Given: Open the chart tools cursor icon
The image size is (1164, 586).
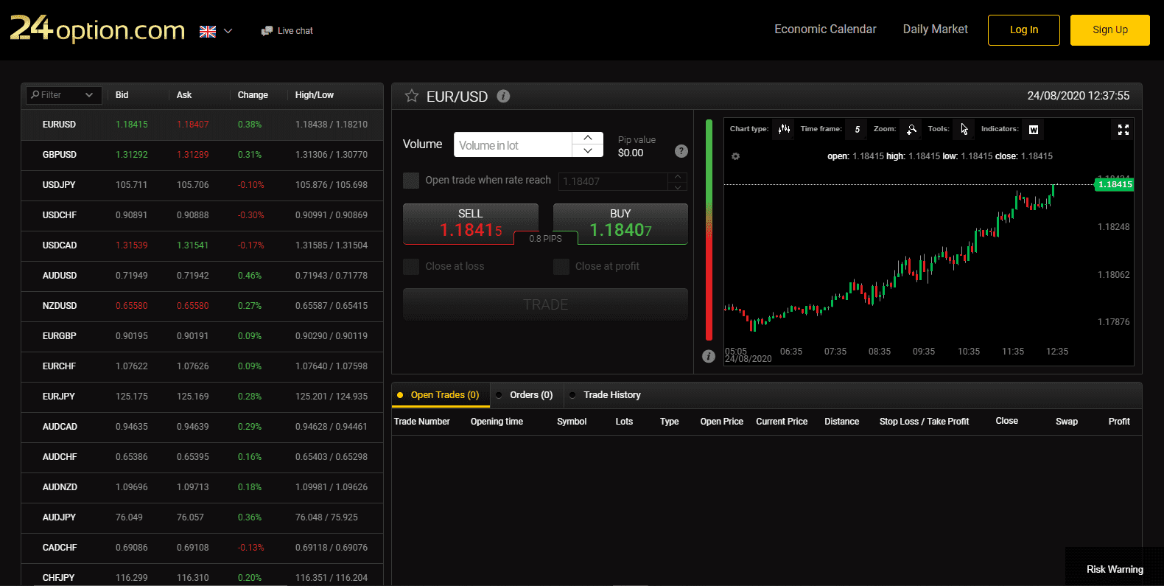Looking at the screenshot, I should [964, 130].
